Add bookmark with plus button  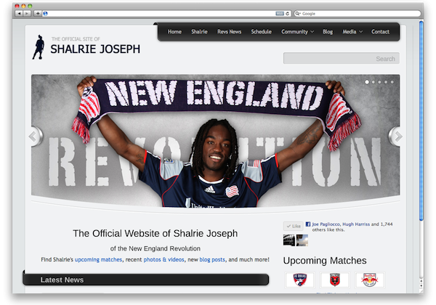point(38,13)
